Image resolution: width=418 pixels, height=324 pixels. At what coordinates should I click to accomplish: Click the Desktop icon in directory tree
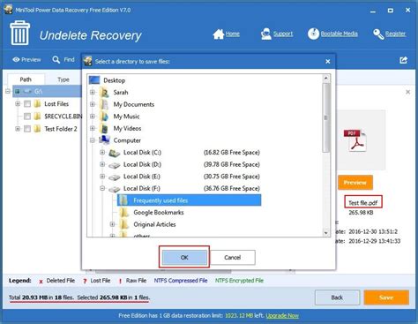tap(94, 80)
